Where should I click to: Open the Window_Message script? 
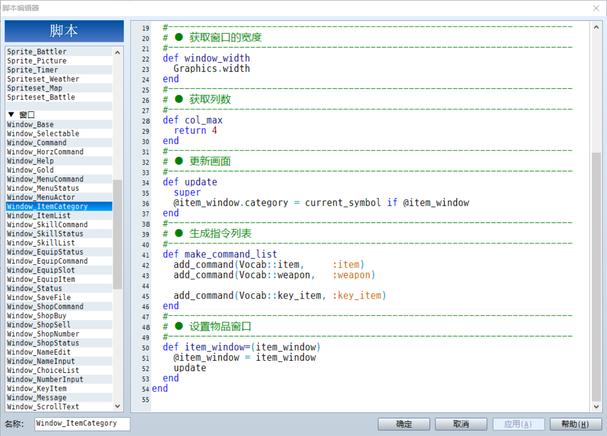coord(59,398)
